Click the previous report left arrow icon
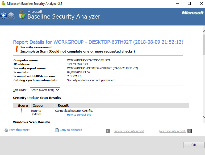Image resolution: width=205 pixels, height=155 pixels. [108, 131]
